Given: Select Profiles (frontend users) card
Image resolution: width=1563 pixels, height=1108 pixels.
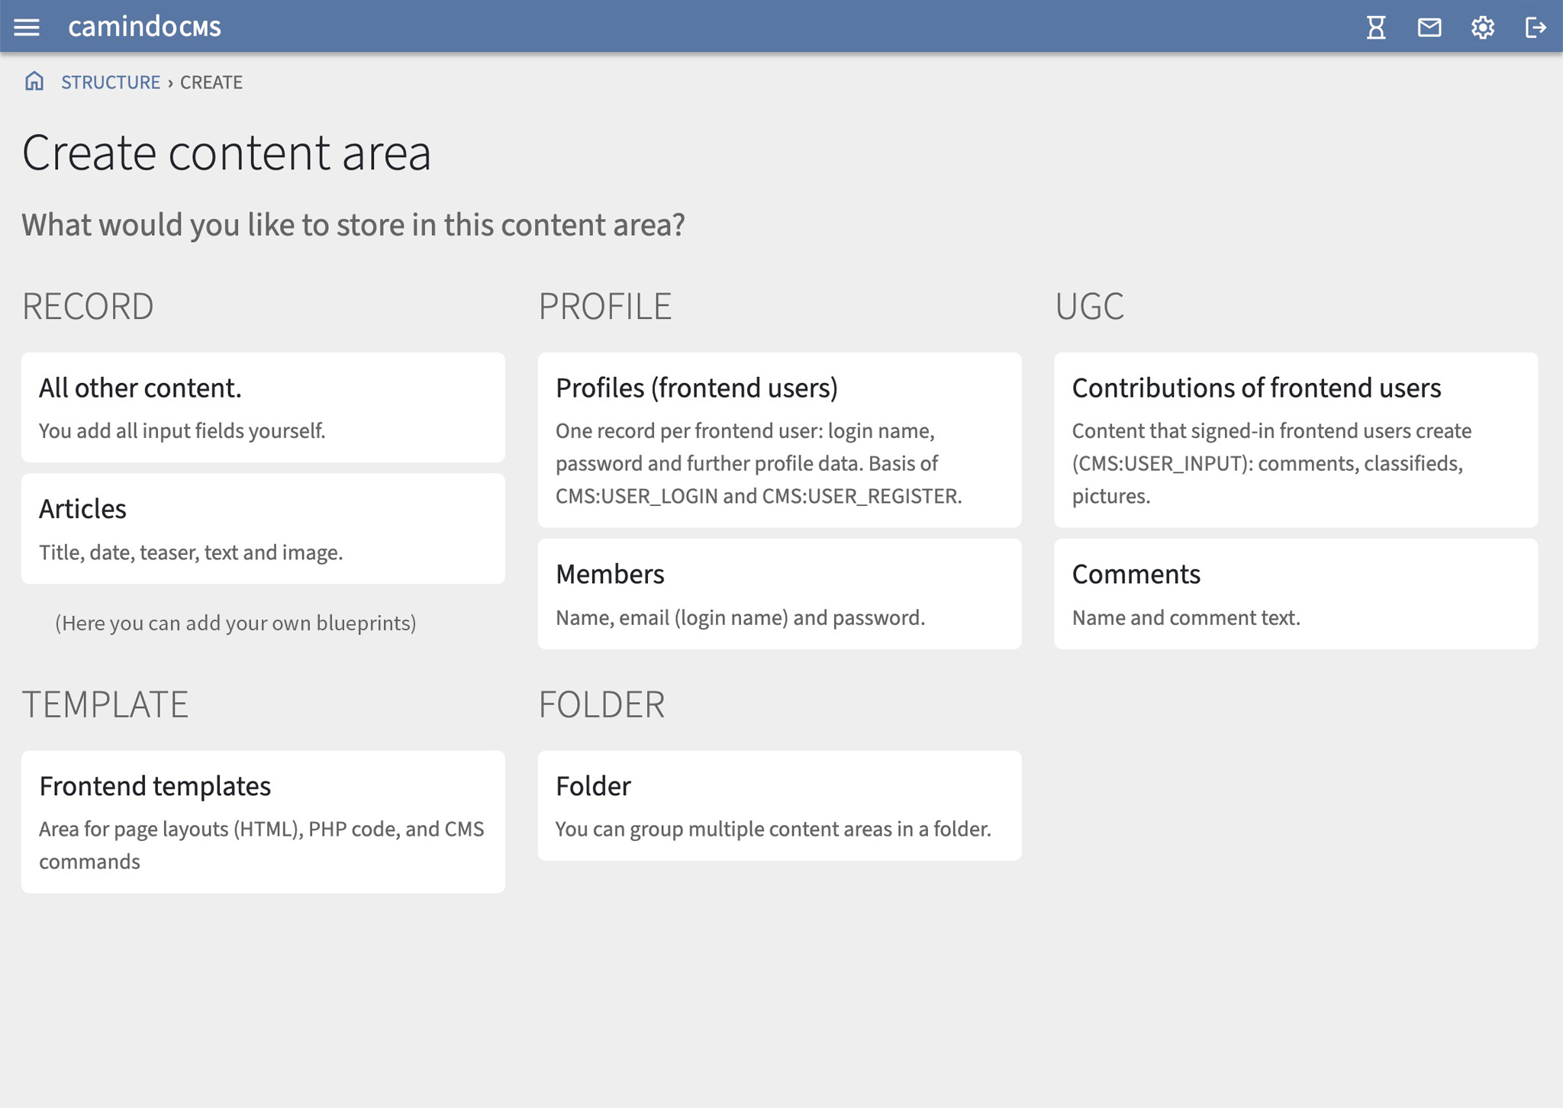Looking at the screenshot, I should (779, 440).
